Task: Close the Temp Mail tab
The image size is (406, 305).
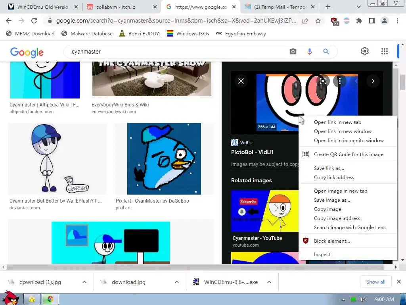Action: coord(313,7)
